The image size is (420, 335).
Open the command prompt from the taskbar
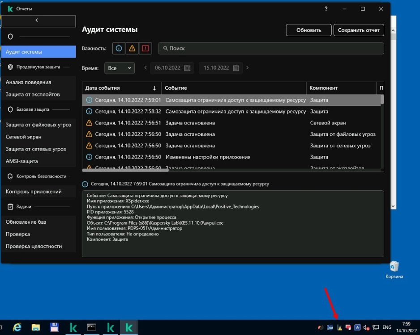92,327
